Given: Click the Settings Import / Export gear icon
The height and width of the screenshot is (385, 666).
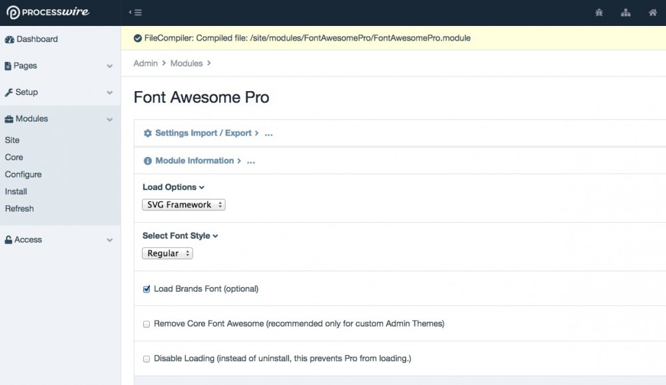Looking at the screenshot, I should point(148,133).
